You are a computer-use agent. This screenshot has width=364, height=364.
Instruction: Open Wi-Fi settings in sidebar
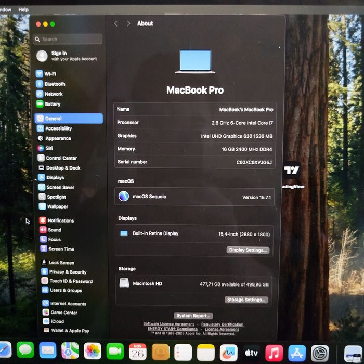[x=46, y=74]
